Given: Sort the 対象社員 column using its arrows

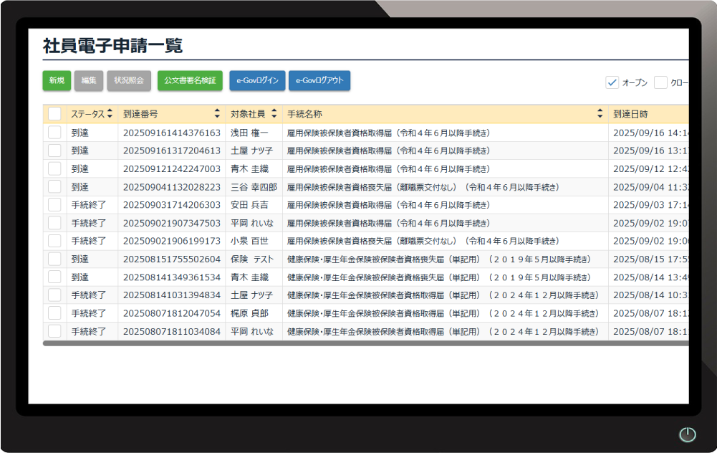Looking at the screenshot, I should tap(274, 114).
